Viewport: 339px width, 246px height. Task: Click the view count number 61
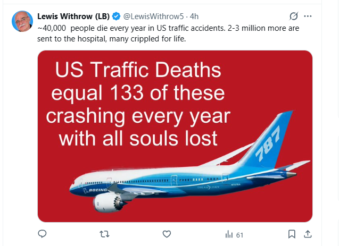click(239, 234)
